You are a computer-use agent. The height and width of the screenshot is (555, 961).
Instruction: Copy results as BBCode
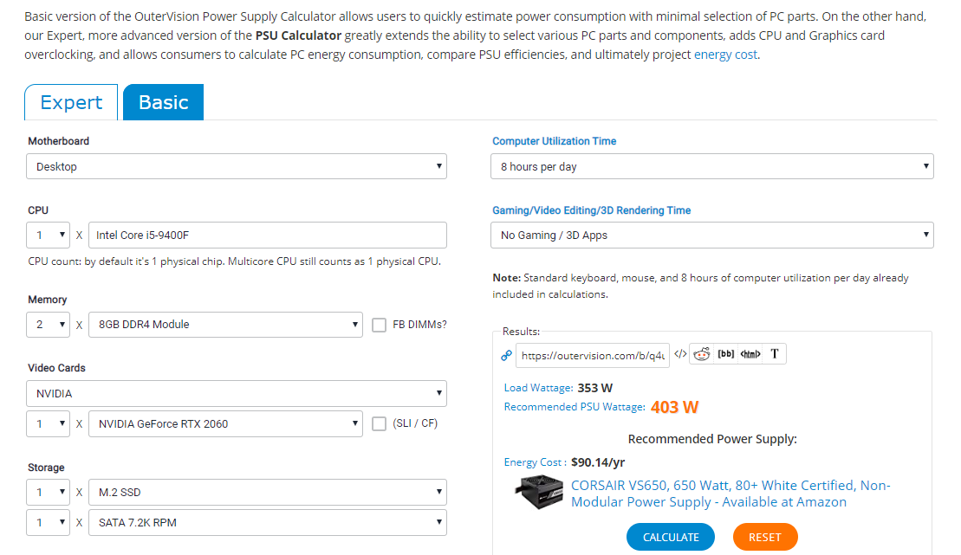[x=726, y=354]
